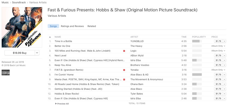
Task: Buy Next Level for $1.79
Action: click(218, 56)
